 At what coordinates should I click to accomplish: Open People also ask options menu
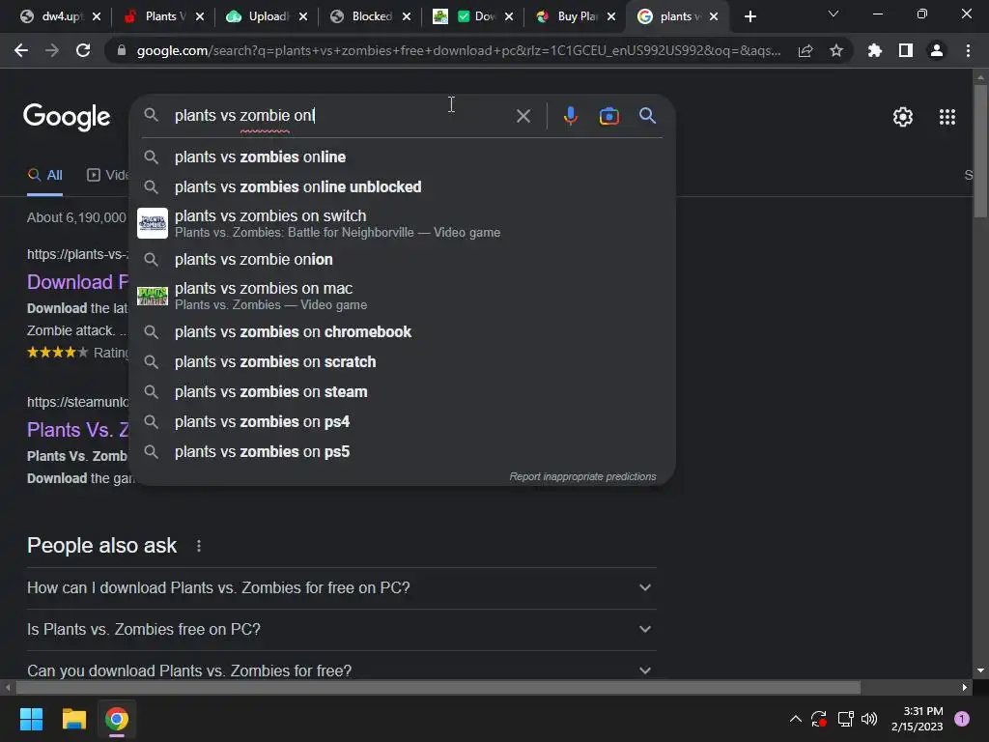199,546
